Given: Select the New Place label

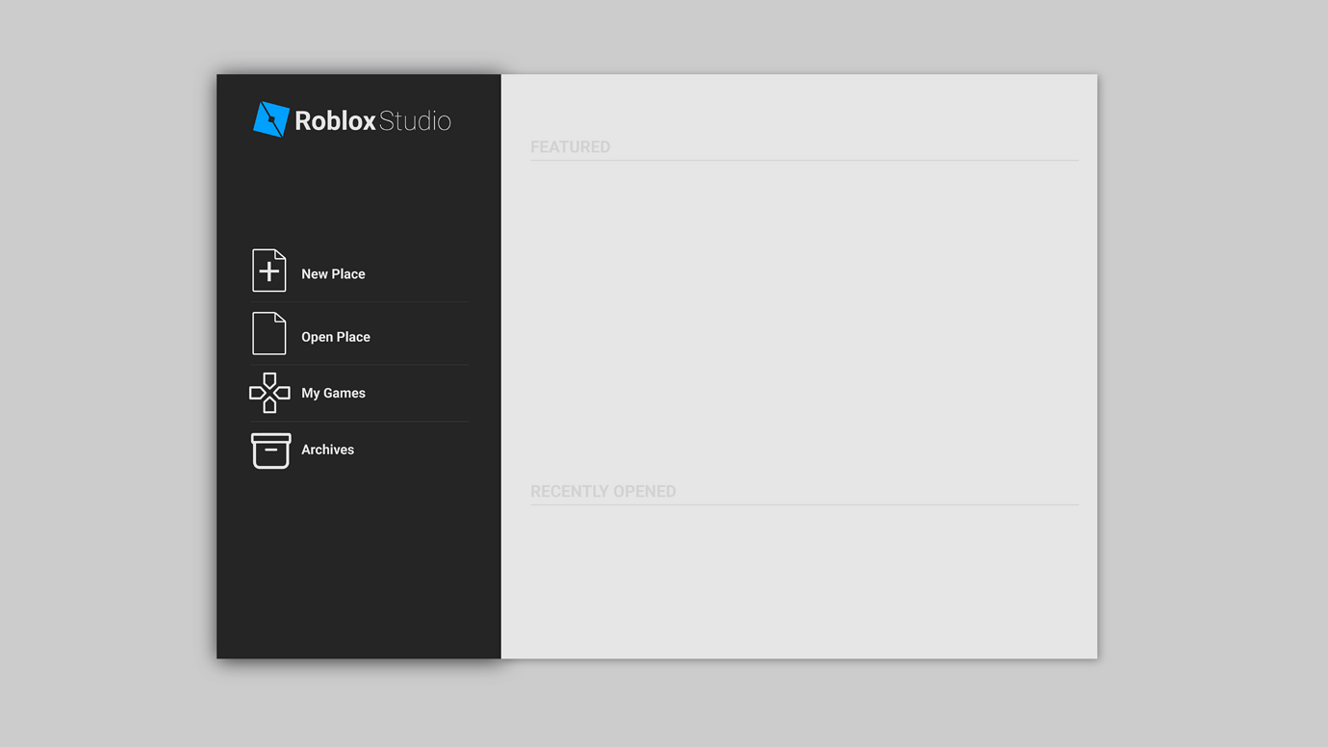Looking at the screenshot, I should (333, 274).
